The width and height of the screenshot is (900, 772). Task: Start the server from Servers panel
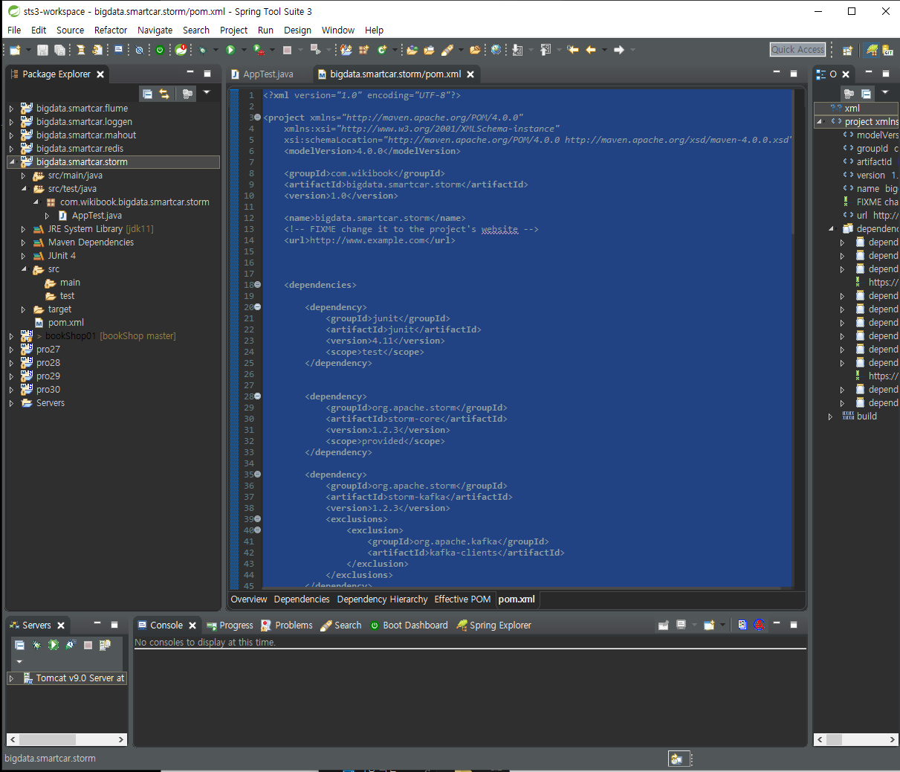click(x=54, y=645)
